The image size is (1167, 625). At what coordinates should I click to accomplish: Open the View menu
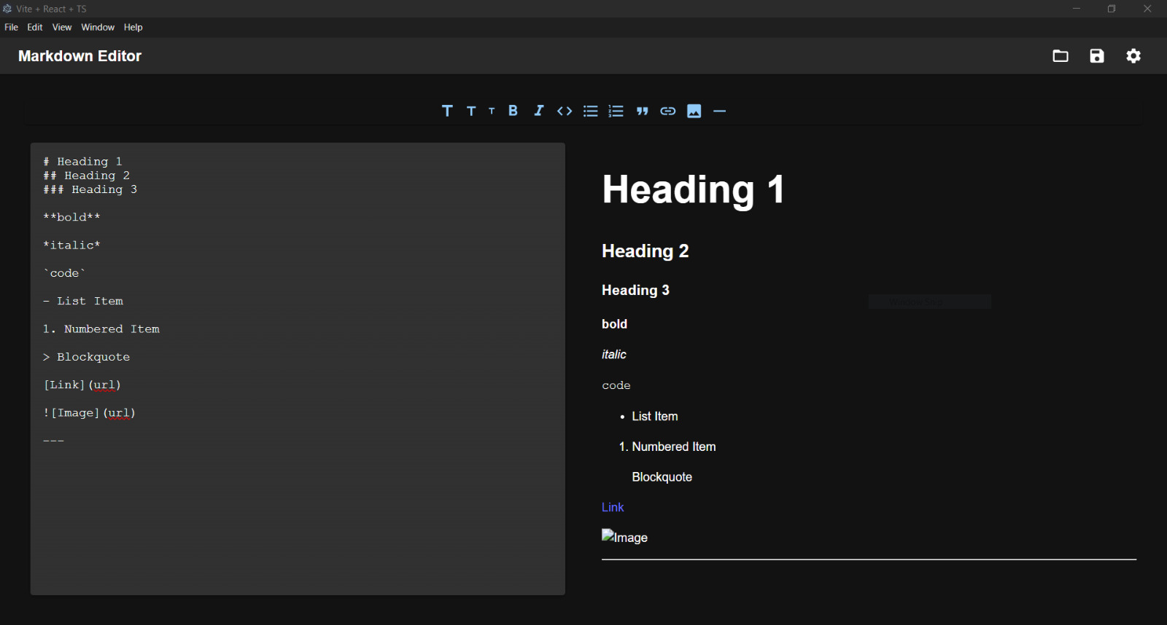(62, 27)
